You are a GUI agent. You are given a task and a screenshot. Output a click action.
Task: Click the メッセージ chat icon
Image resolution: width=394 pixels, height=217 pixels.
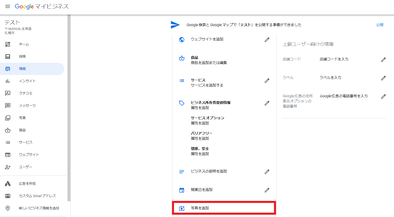click(8, 106)
